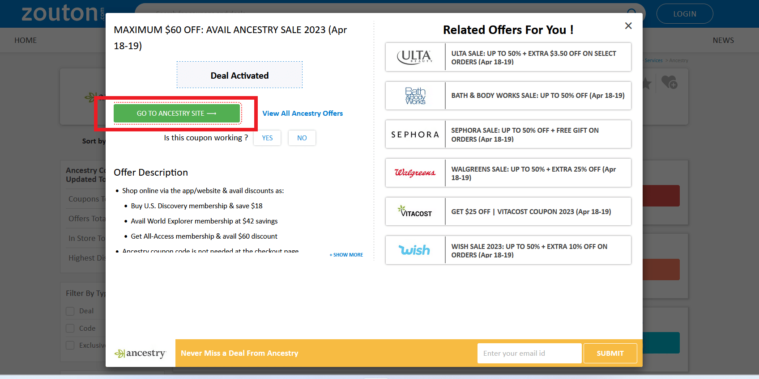Open the Home menu item

coord(26,40)
